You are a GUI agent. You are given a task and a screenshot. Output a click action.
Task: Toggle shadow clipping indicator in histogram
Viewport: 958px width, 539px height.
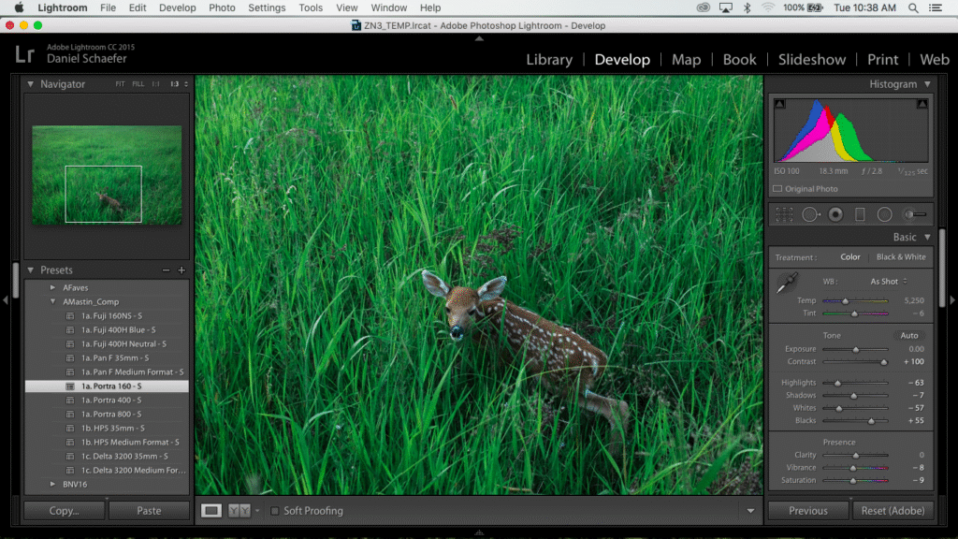point(780,104)
